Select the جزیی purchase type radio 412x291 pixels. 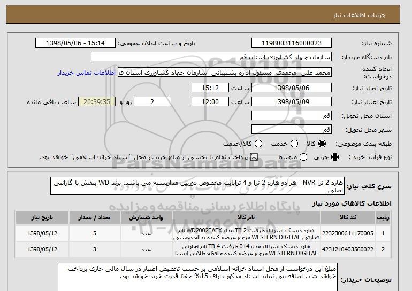pyautogui.click(x=335, y=158)
